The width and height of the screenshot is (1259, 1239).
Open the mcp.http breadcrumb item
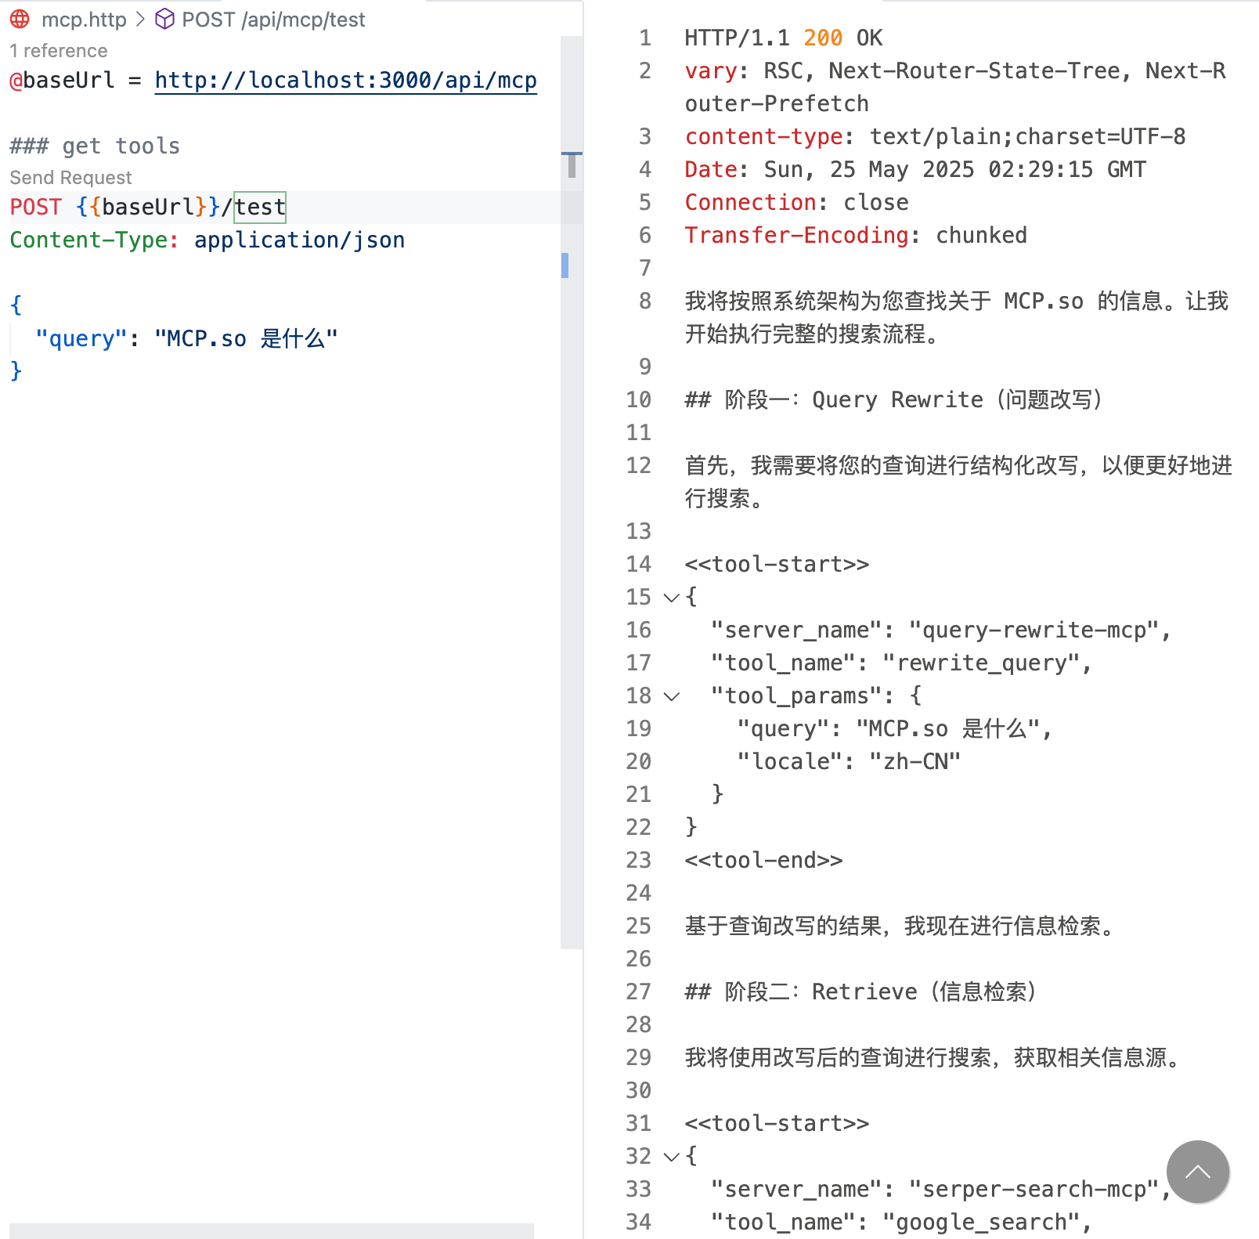[83, 19]
